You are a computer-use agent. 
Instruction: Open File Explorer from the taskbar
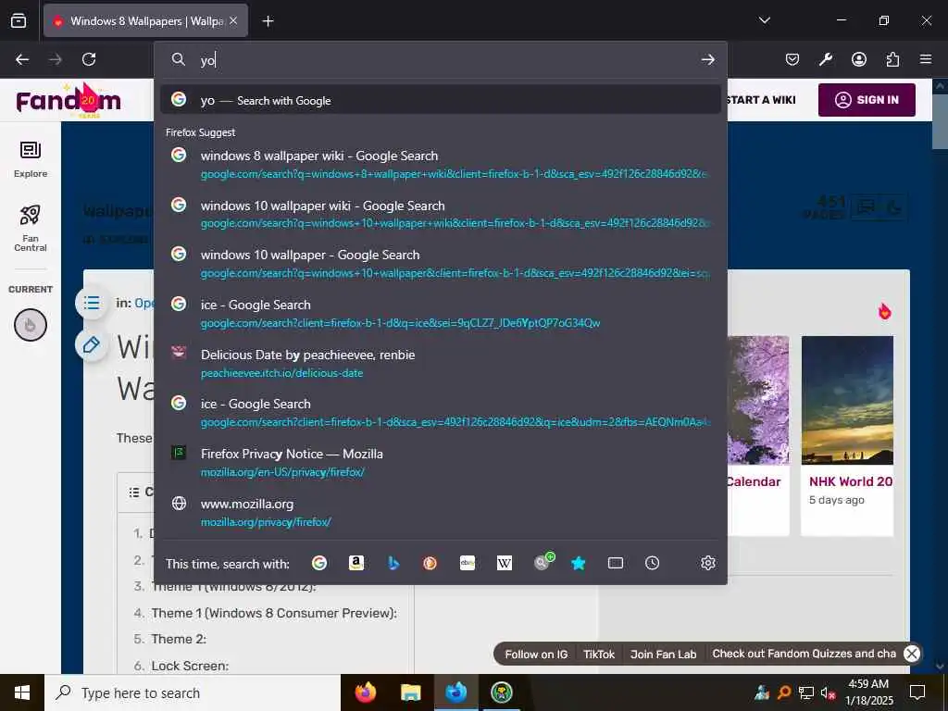[410, 692]
